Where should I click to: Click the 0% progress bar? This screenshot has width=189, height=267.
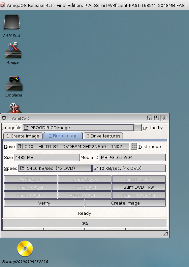pos(85,223)
